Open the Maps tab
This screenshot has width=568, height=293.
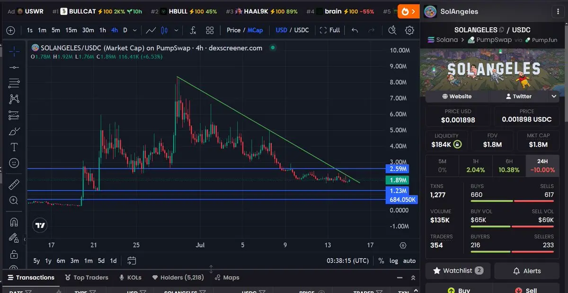click(227, 277)
